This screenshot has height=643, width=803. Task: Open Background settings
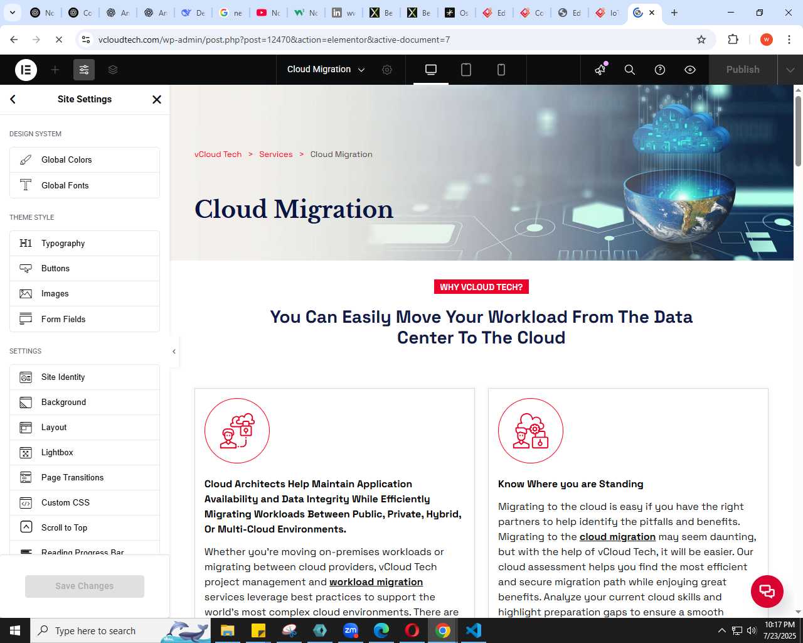point(85,403)
